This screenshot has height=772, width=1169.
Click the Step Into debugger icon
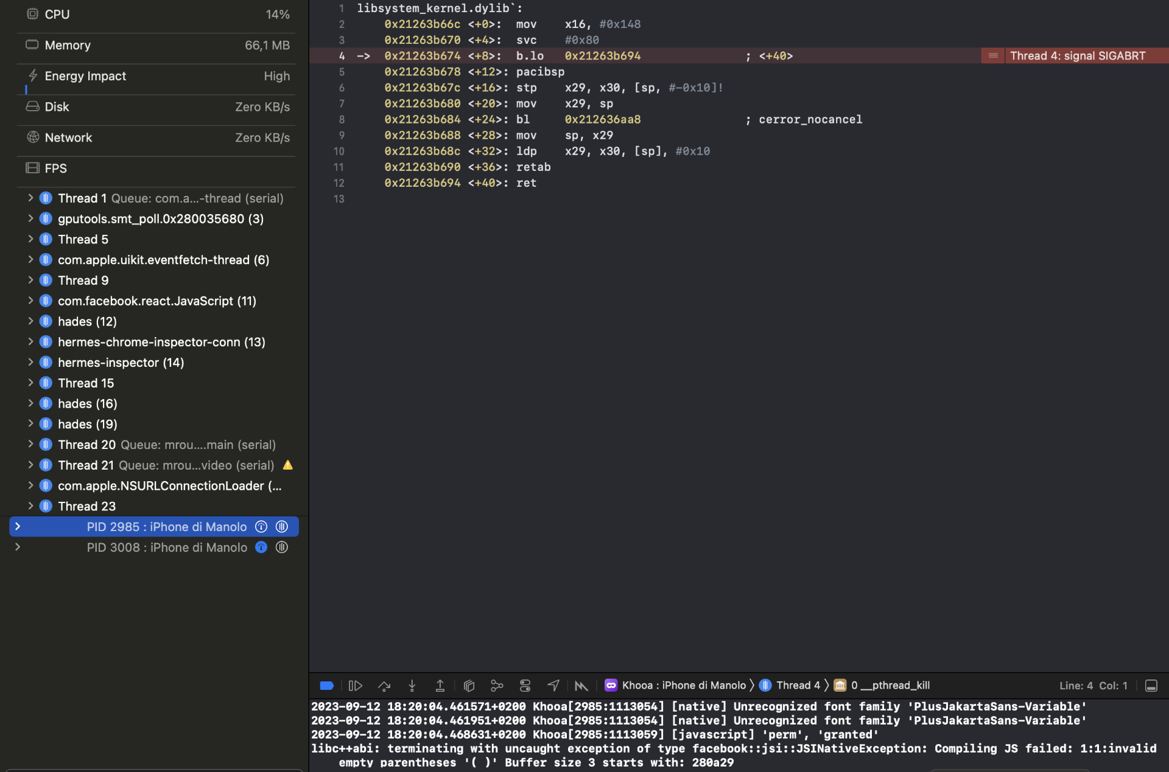tap(412, 686)
